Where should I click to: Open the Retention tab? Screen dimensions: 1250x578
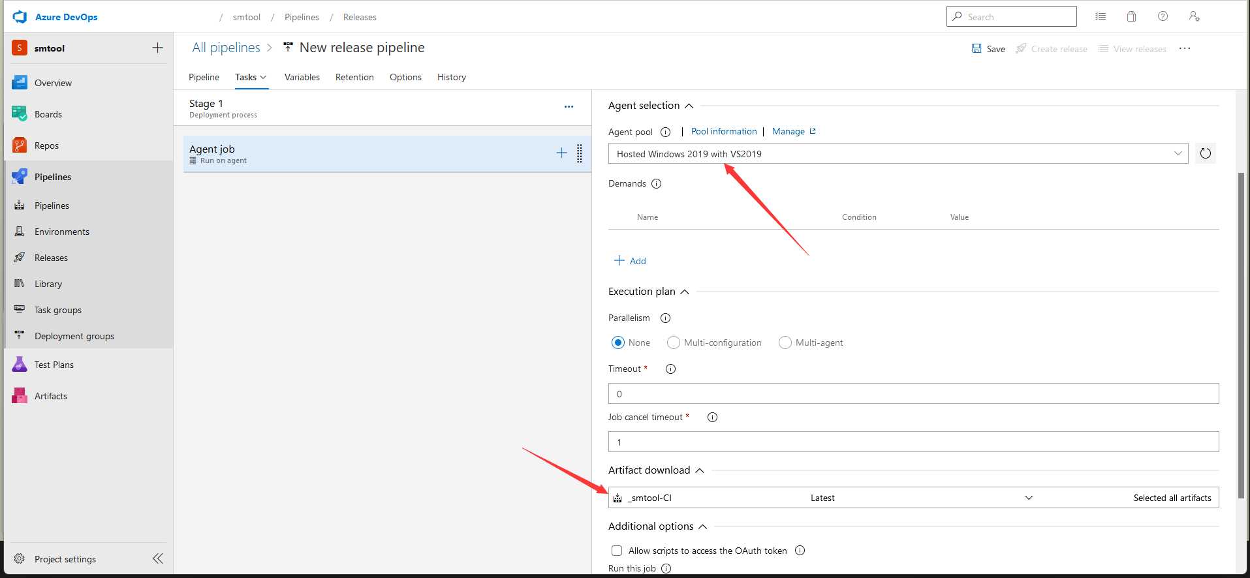pyautogui.click(x=354, y=77)
